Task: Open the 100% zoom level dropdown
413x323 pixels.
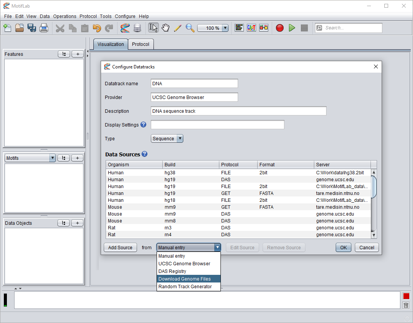Action: (225, 28)
